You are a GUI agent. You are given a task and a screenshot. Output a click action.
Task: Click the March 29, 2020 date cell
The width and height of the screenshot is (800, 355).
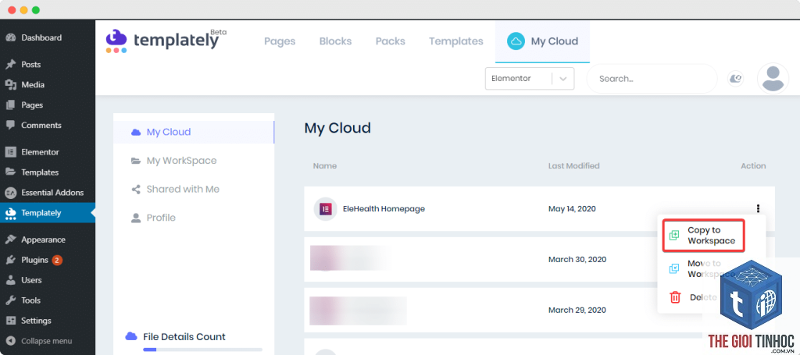click(577, 311)
